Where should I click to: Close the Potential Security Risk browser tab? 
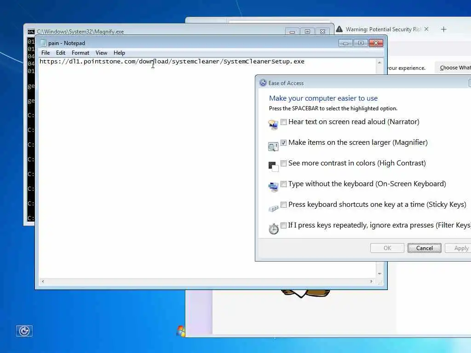coord(426,29)
